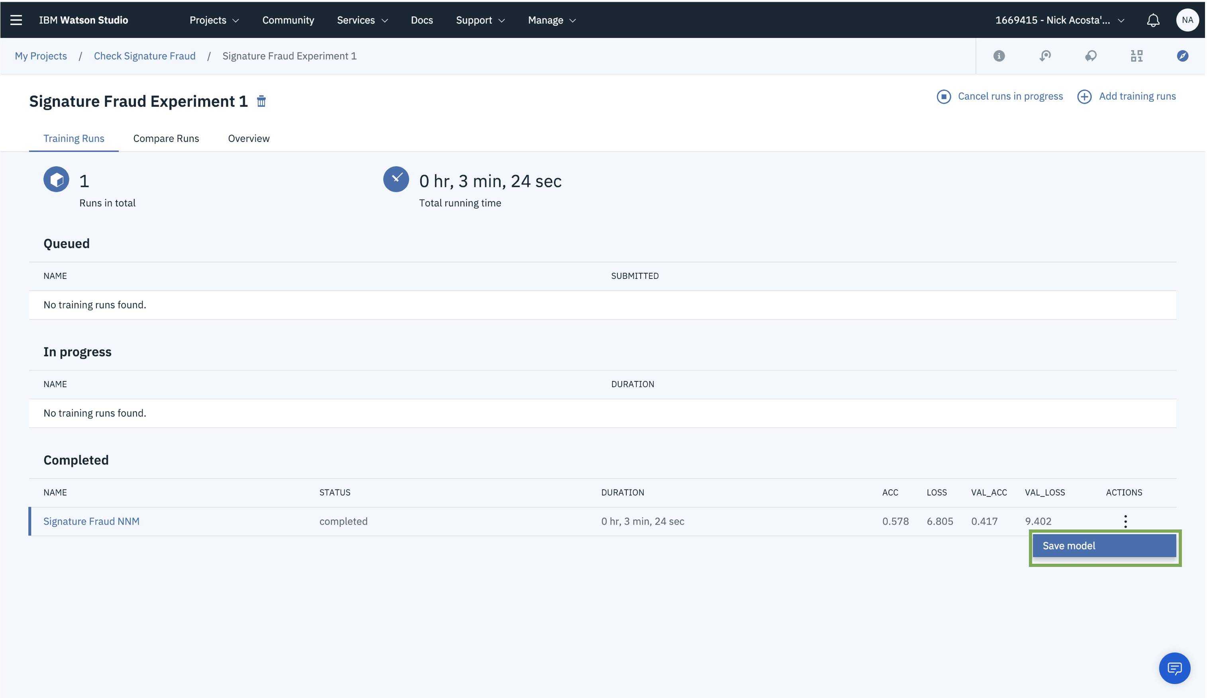Click the 6.805 loss value
The width and height of the screenshot is (1207, 698).
(x=939, y=521)
